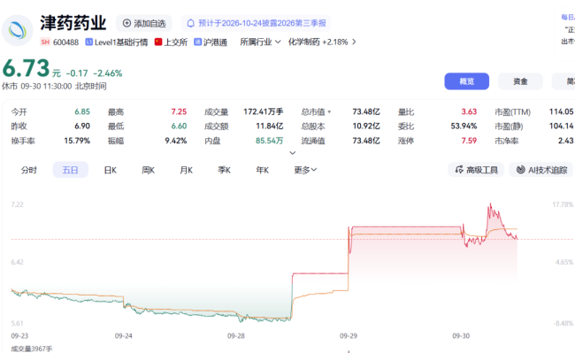Click the 7.22 price axis label
Image resolution: width=575 pixels, height=353 pixels.
click(x=17, y=204)
